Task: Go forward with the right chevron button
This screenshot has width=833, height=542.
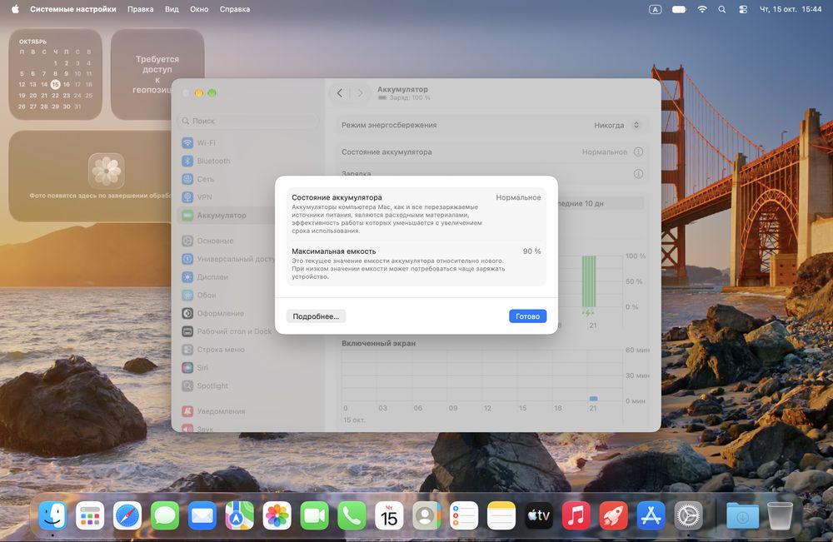Action: coord(360,93)
